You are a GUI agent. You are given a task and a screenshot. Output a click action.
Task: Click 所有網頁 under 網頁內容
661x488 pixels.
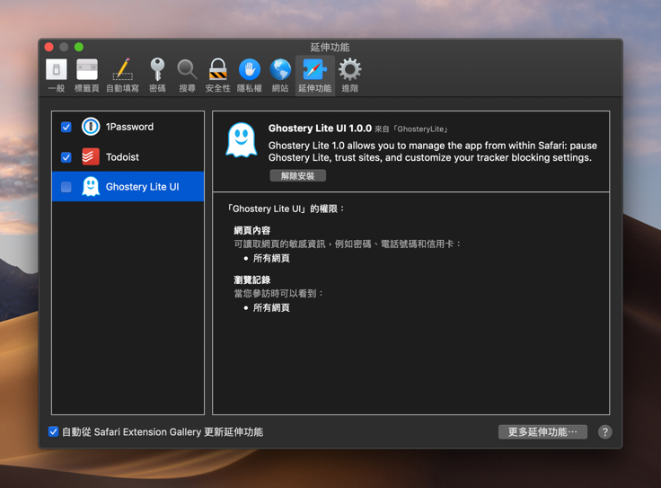pos(271,258)
